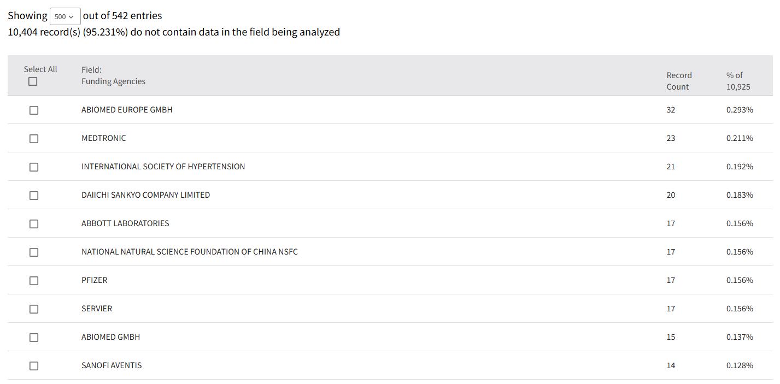Click the '% of 10,925' column header
This screenshot has width=780, height=384.
pos(738,81)
